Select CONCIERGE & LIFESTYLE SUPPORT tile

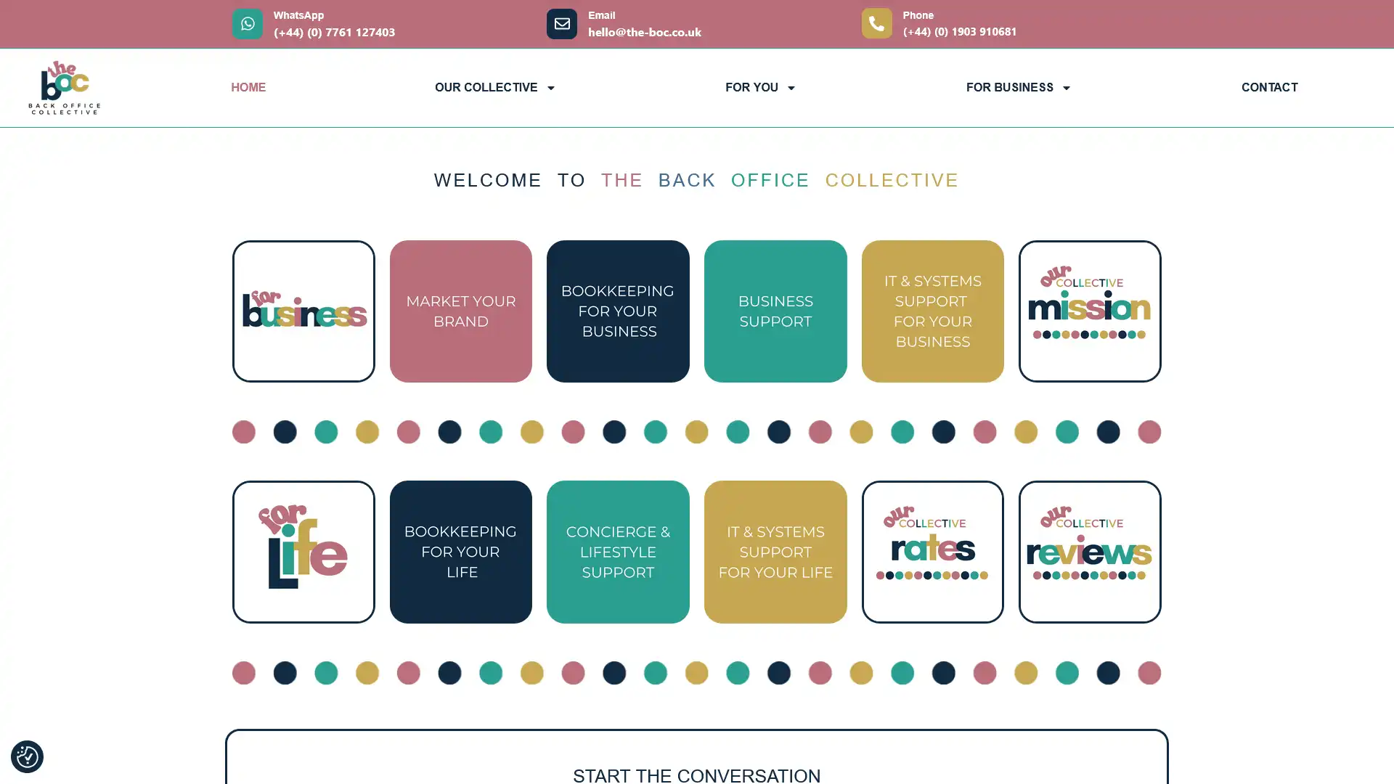(617, 551)
